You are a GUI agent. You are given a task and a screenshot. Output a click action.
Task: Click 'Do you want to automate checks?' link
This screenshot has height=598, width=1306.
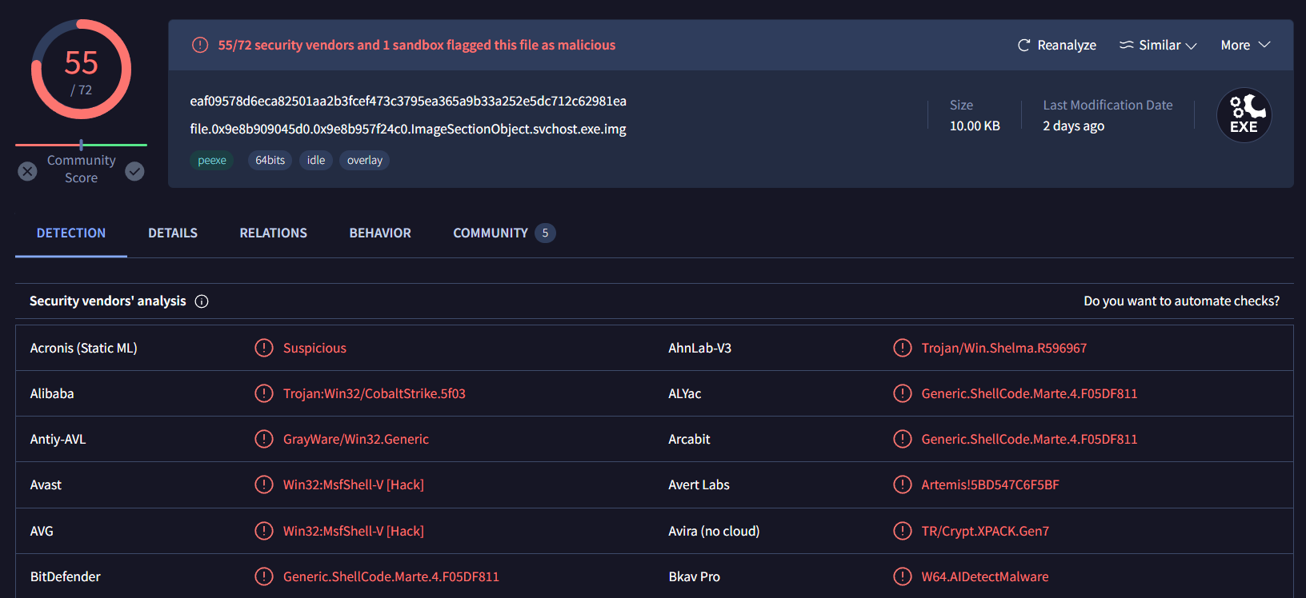pyautogui.click(x=1181, y=301)
